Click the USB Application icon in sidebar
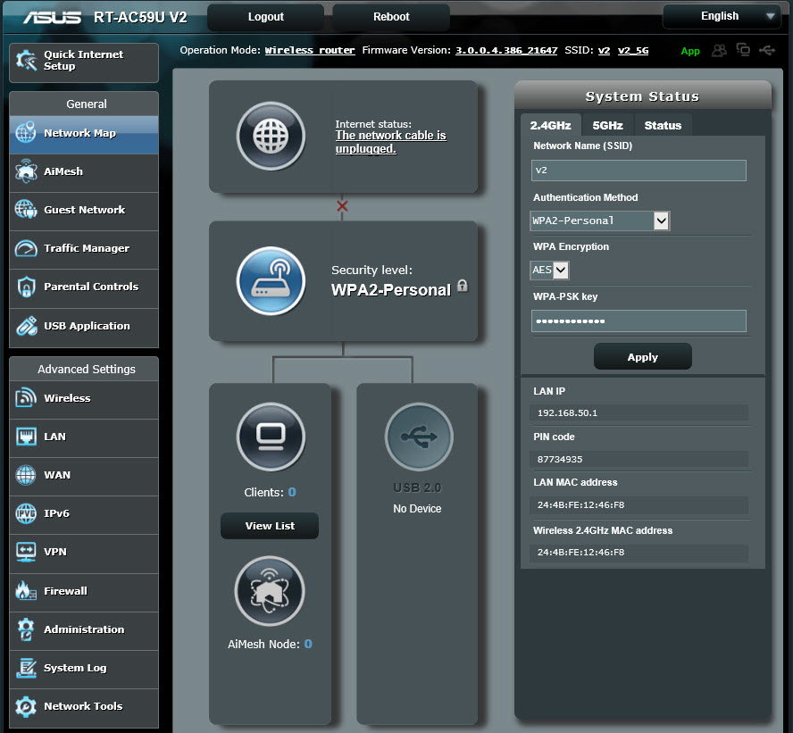The image size is (793, 733). pos(26,326)
